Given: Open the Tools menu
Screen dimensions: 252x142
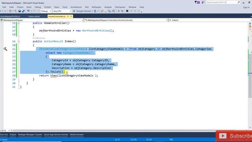Looking at the screenshot, I should click(65, 7).
